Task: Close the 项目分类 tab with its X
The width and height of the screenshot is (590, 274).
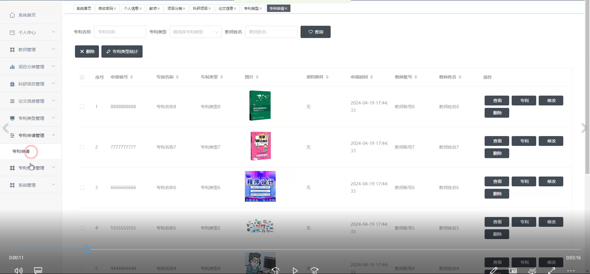Action: click(184, 9)
